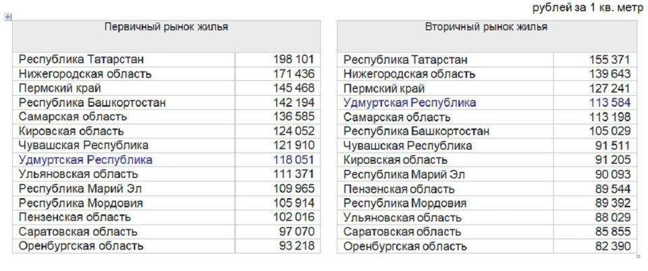Click the value 155 371 cell
The height and width of the screenshot is (271, 648).
(610, 60)
